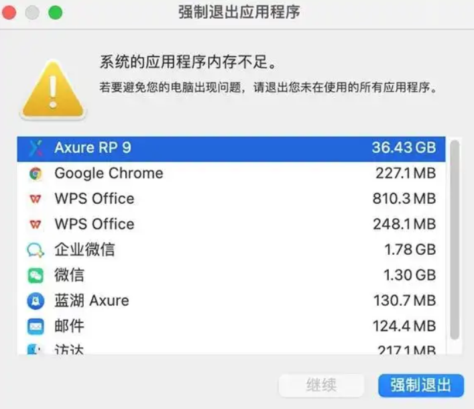Click the second WPS Office icon

coord(36,225)
